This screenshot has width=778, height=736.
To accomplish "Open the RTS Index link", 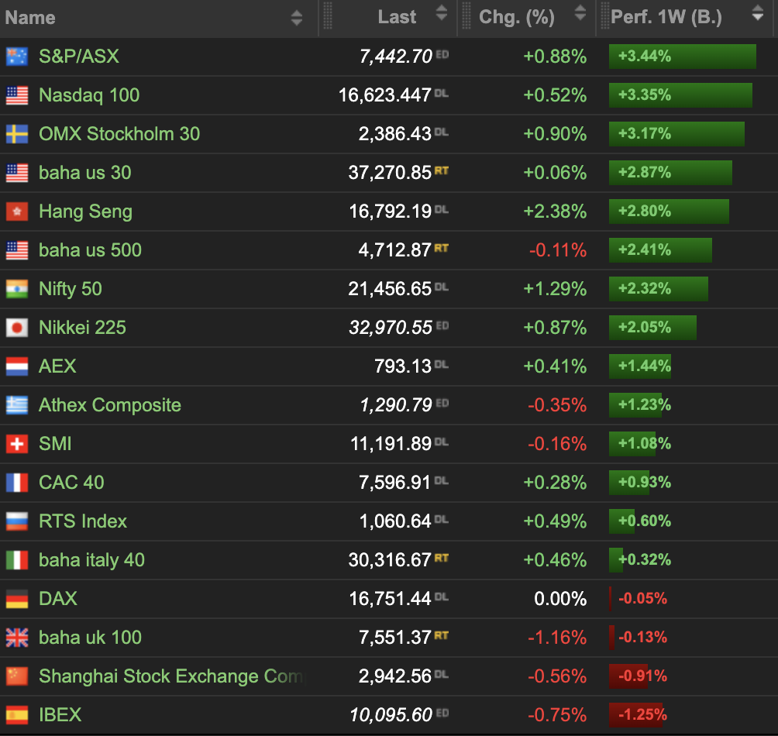I will [x=83, y=521].
